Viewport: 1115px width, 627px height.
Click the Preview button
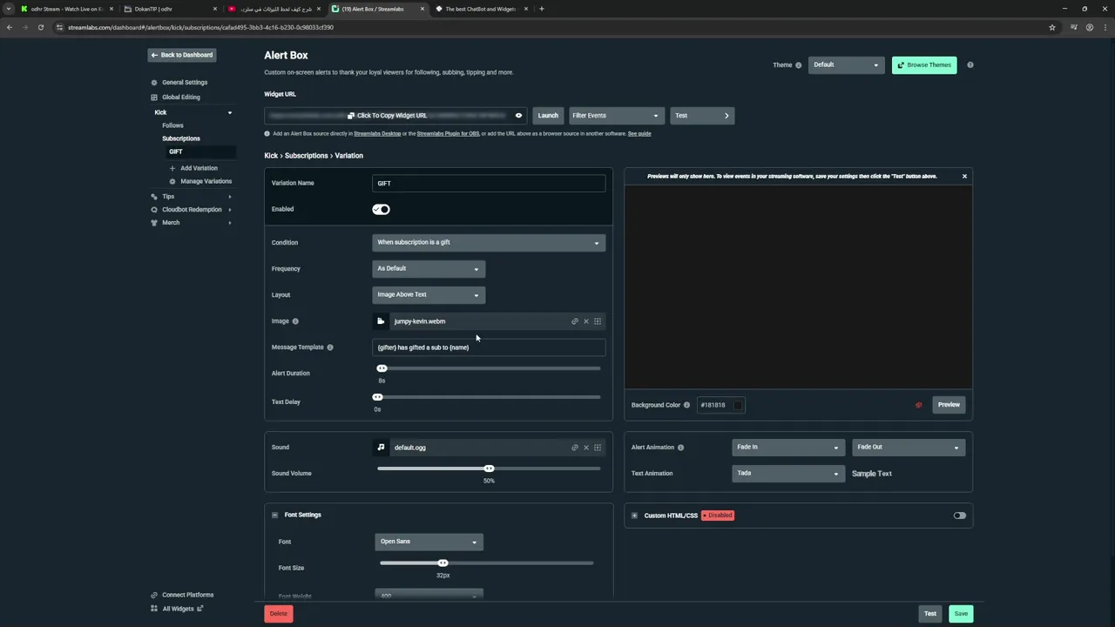tap(949, 405)
